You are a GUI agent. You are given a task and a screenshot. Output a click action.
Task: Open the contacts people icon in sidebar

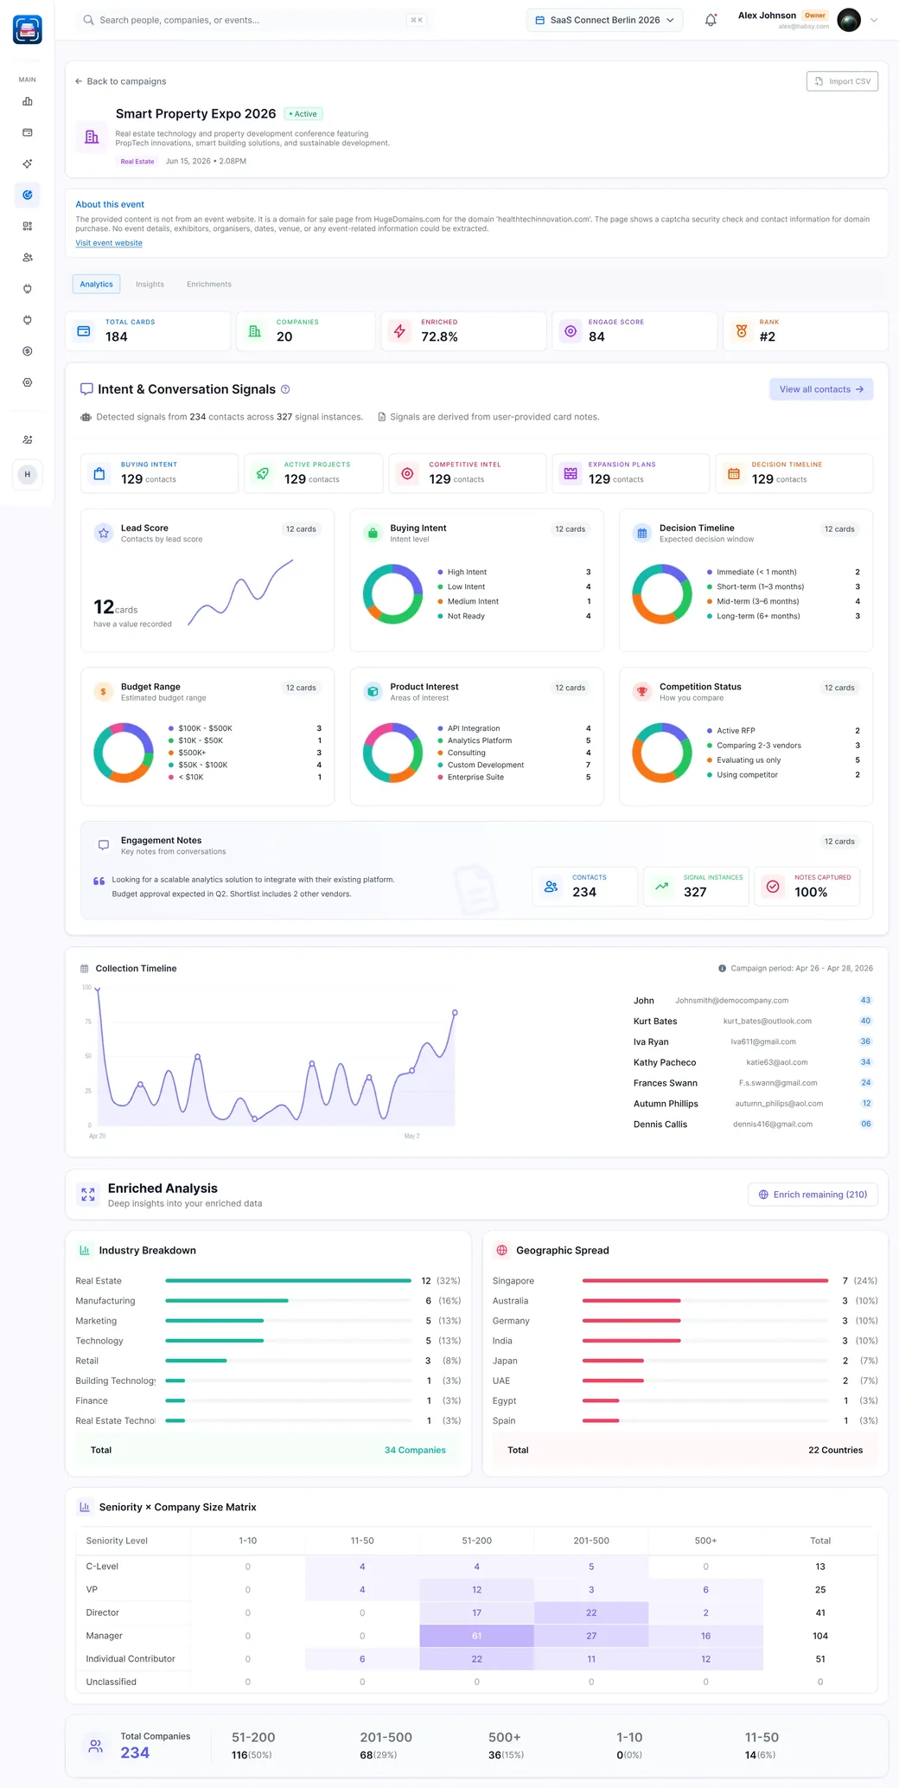(28, 257)
